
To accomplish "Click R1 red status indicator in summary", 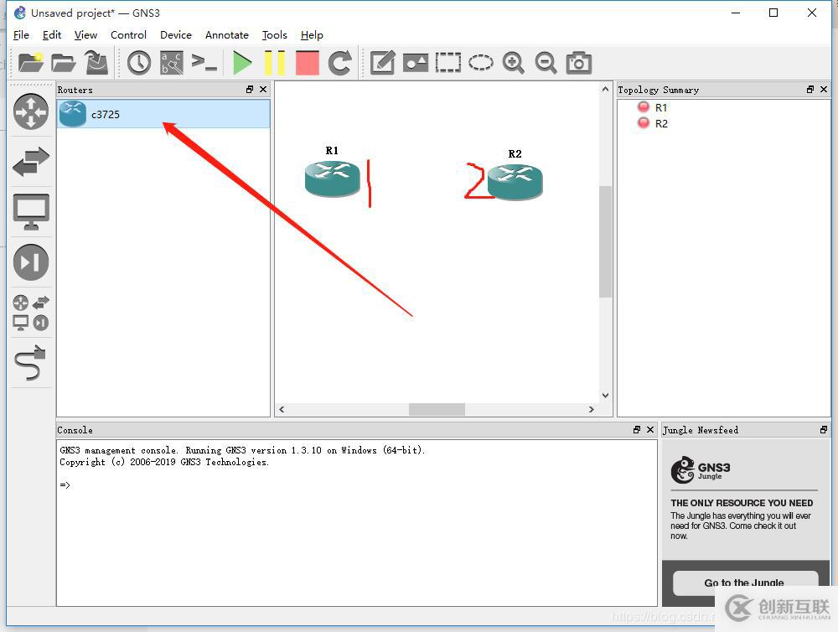I will click(x=644, y=107).
